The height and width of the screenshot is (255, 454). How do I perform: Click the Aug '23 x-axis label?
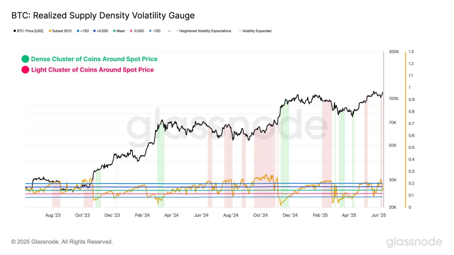coord(53,215)
